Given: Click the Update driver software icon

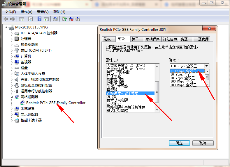Looking at the screenshot, I should 64,19.
